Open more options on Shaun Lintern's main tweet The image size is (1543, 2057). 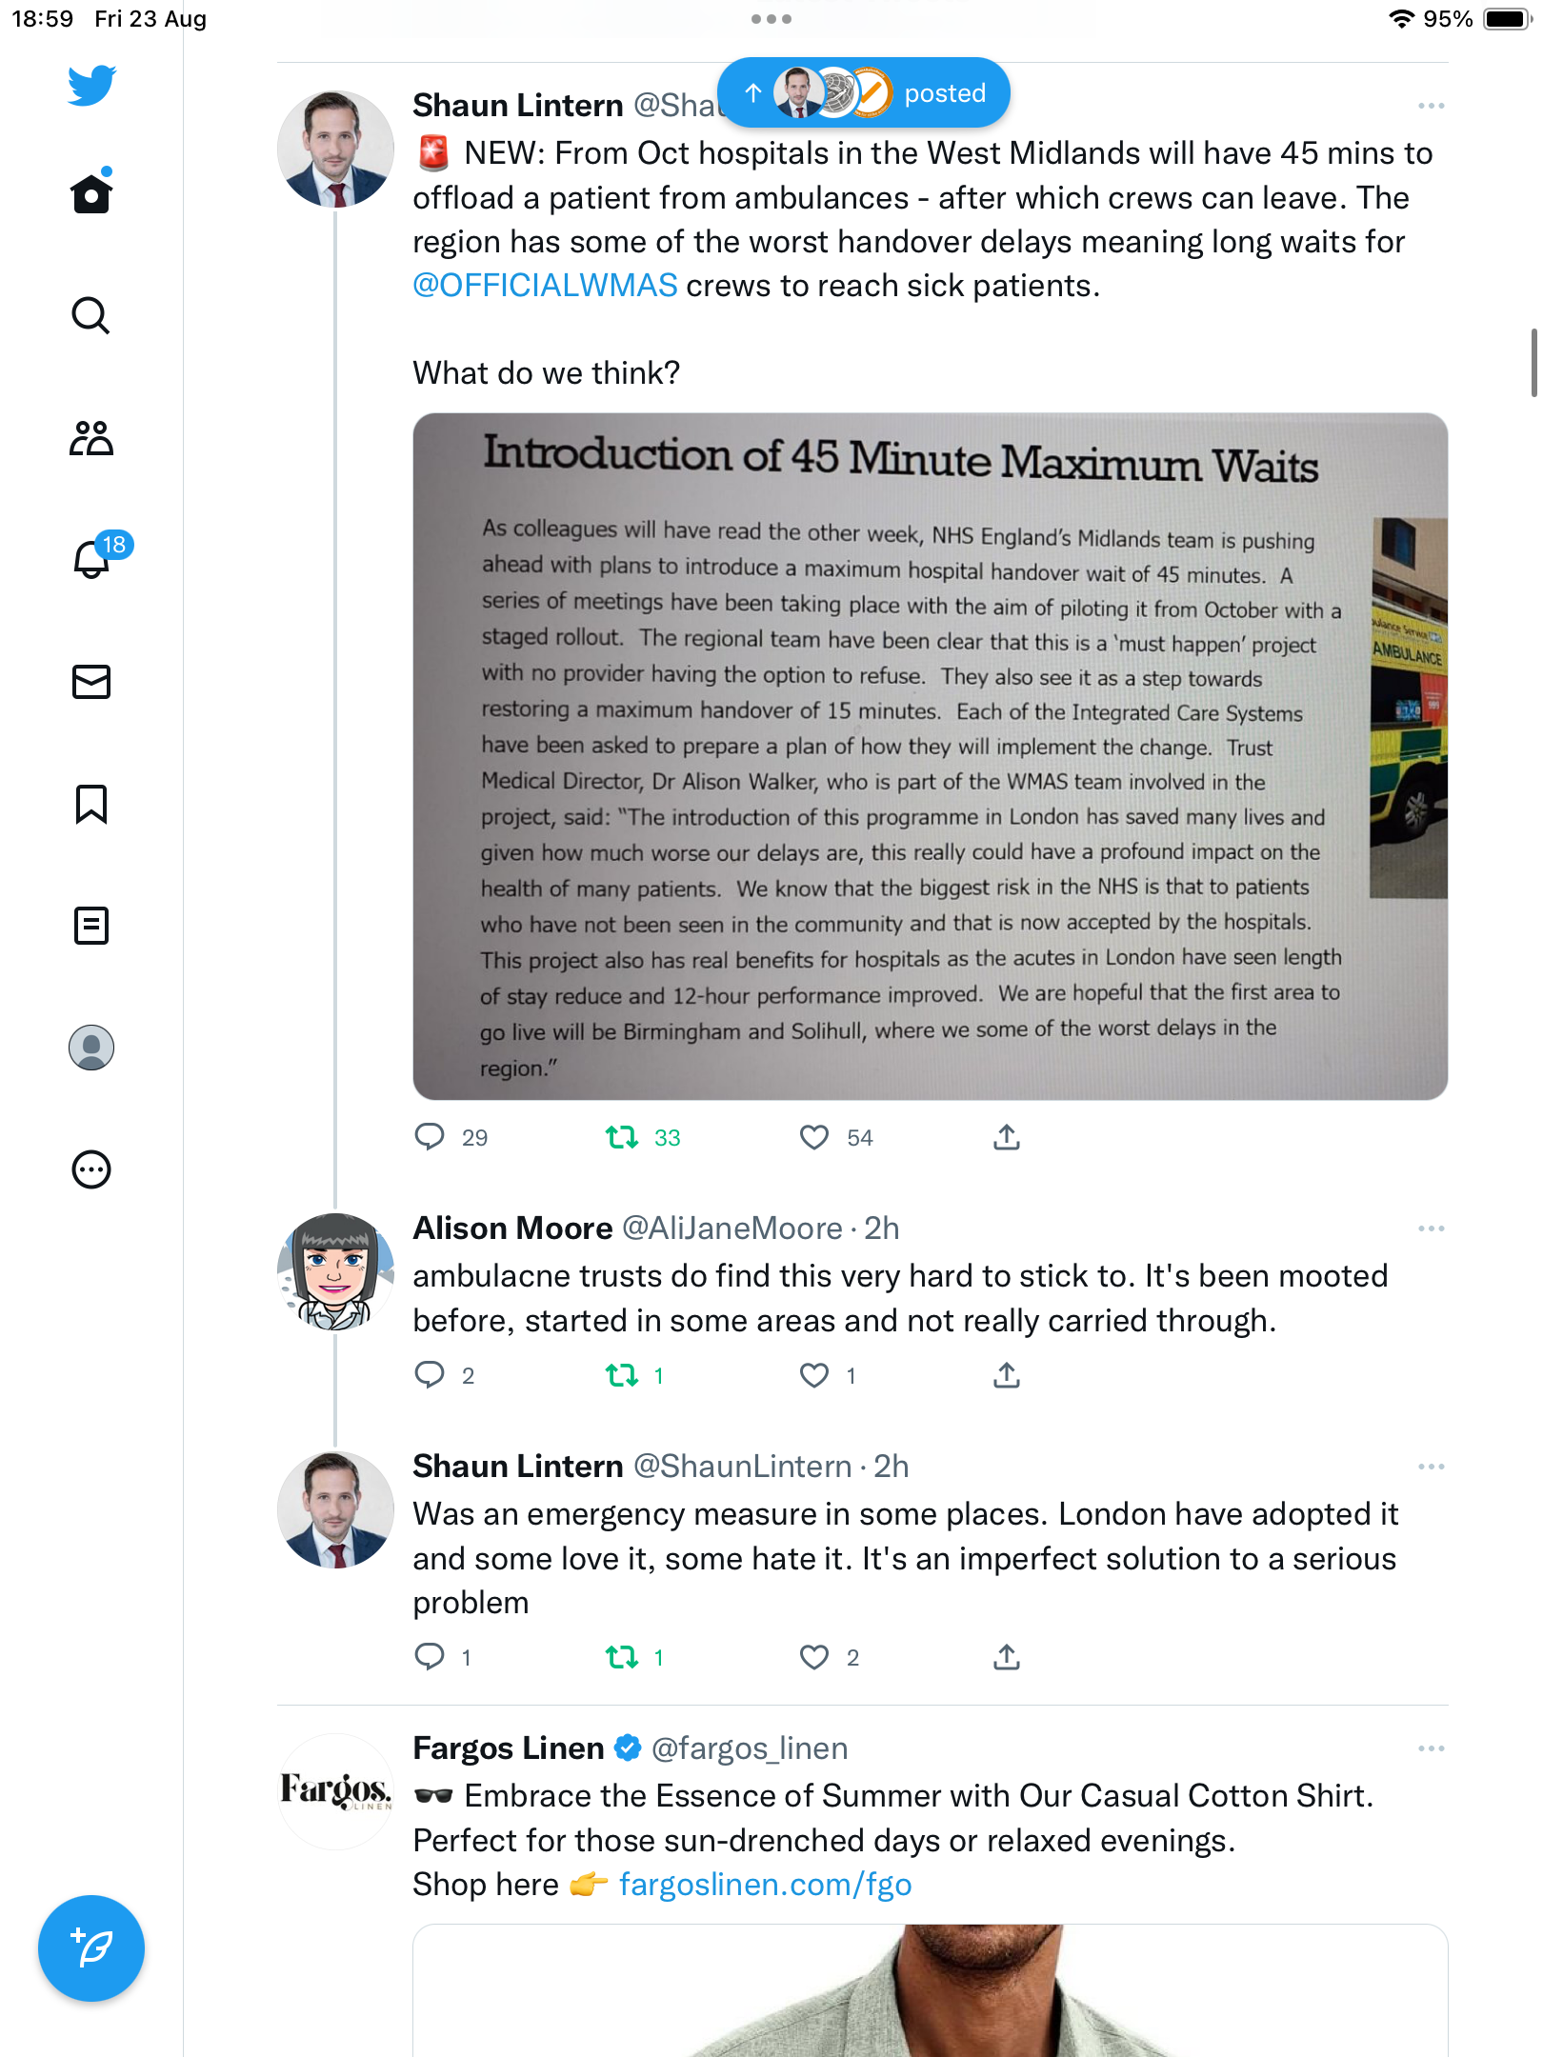point(1431,106)
